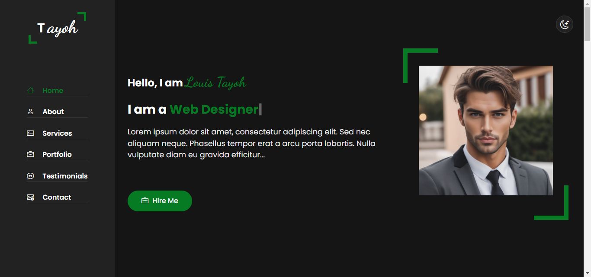
Task: Click the profile photo of the man
Action: 486,131
